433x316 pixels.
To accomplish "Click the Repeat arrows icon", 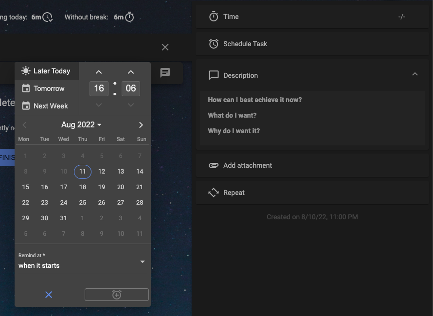I will pos(214,192).
